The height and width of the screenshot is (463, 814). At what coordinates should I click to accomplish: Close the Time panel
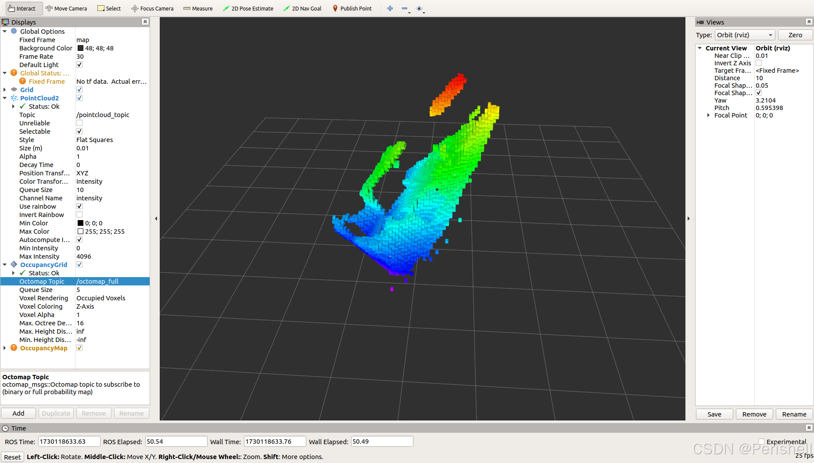(809, 427)
